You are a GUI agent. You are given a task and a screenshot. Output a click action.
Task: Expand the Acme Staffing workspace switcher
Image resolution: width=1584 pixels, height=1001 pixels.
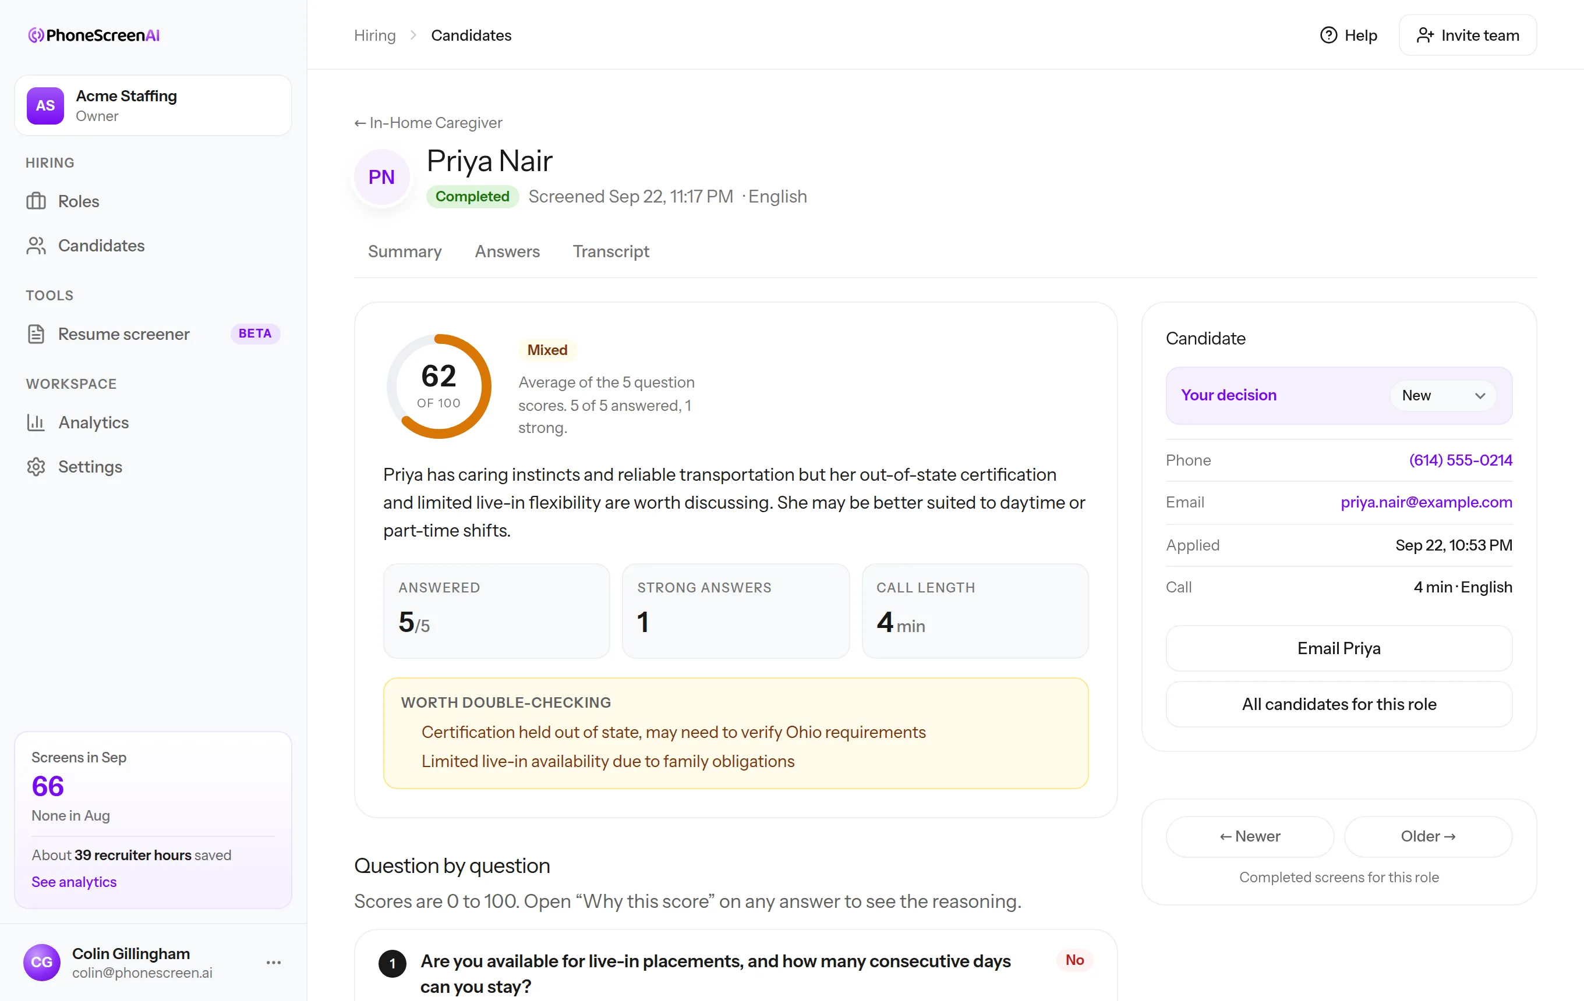coord(153,105)
